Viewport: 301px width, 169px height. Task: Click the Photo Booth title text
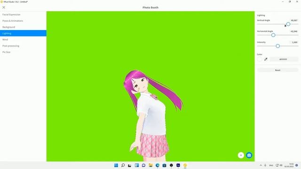[x=150, y=8]
